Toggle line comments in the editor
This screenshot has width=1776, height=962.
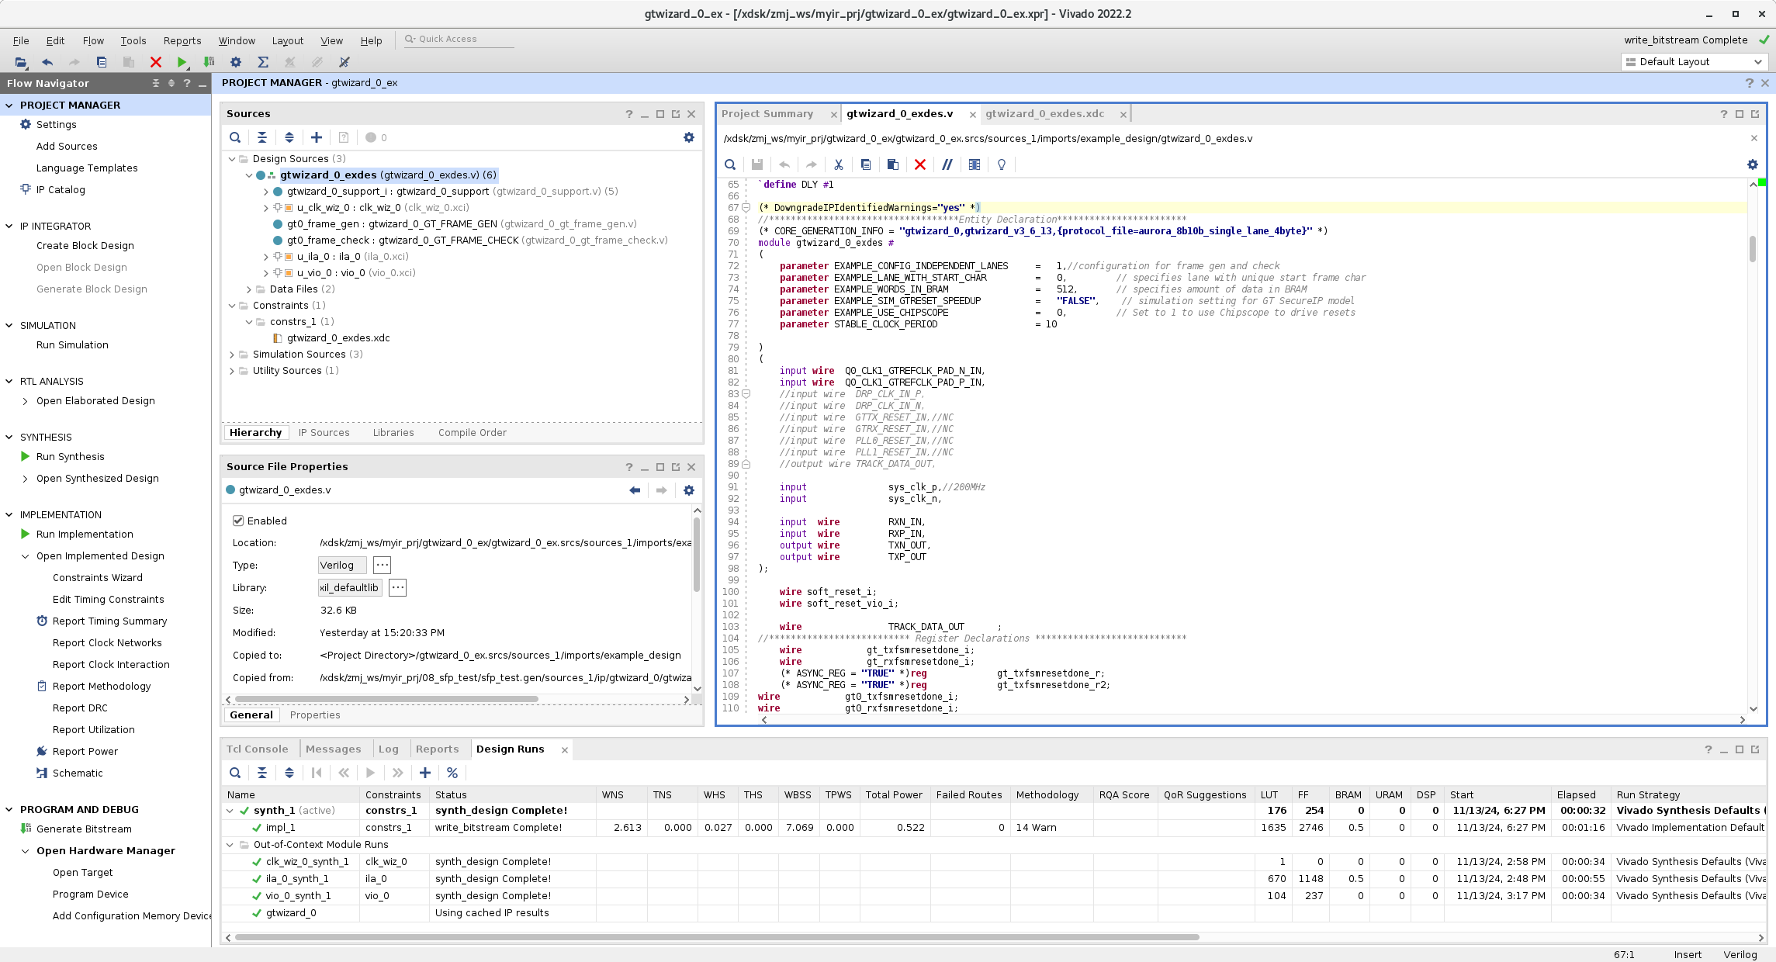(x=947, y=164)
